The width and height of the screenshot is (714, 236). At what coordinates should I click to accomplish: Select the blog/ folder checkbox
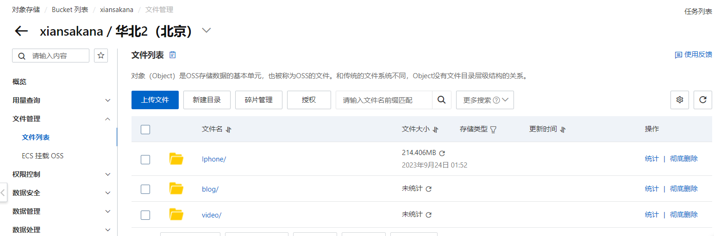pyautogui.click(x=145, y=189)
